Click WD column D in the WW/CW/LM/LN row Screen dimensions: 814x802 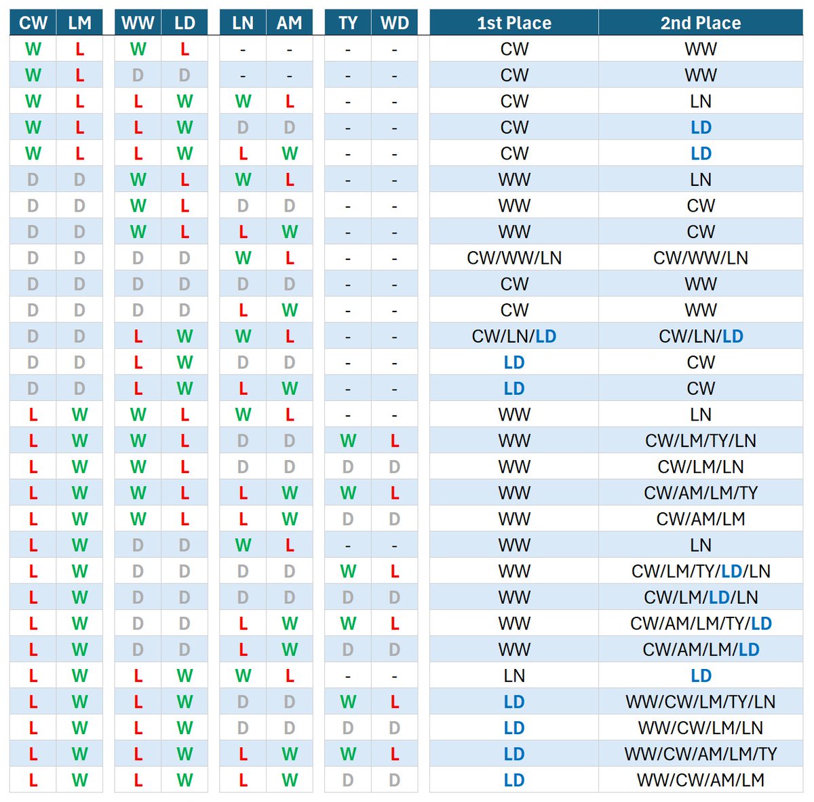tap(395, 728)
